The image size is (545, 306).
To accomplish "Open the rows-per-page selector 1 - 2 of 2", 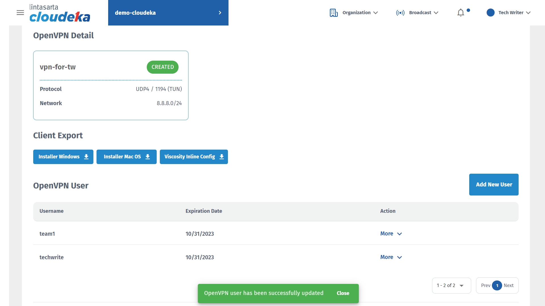I will click(451, 286).
